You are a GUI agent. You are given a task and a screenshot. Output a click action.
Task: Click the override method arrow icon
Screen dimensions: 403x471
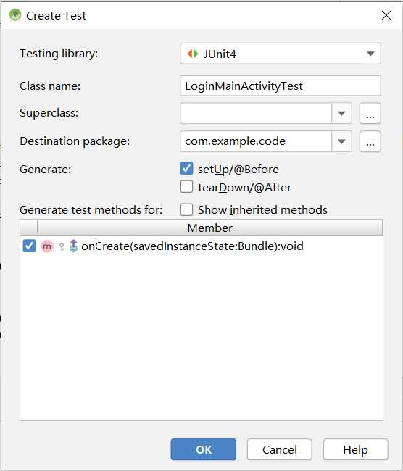click(73, 246)
